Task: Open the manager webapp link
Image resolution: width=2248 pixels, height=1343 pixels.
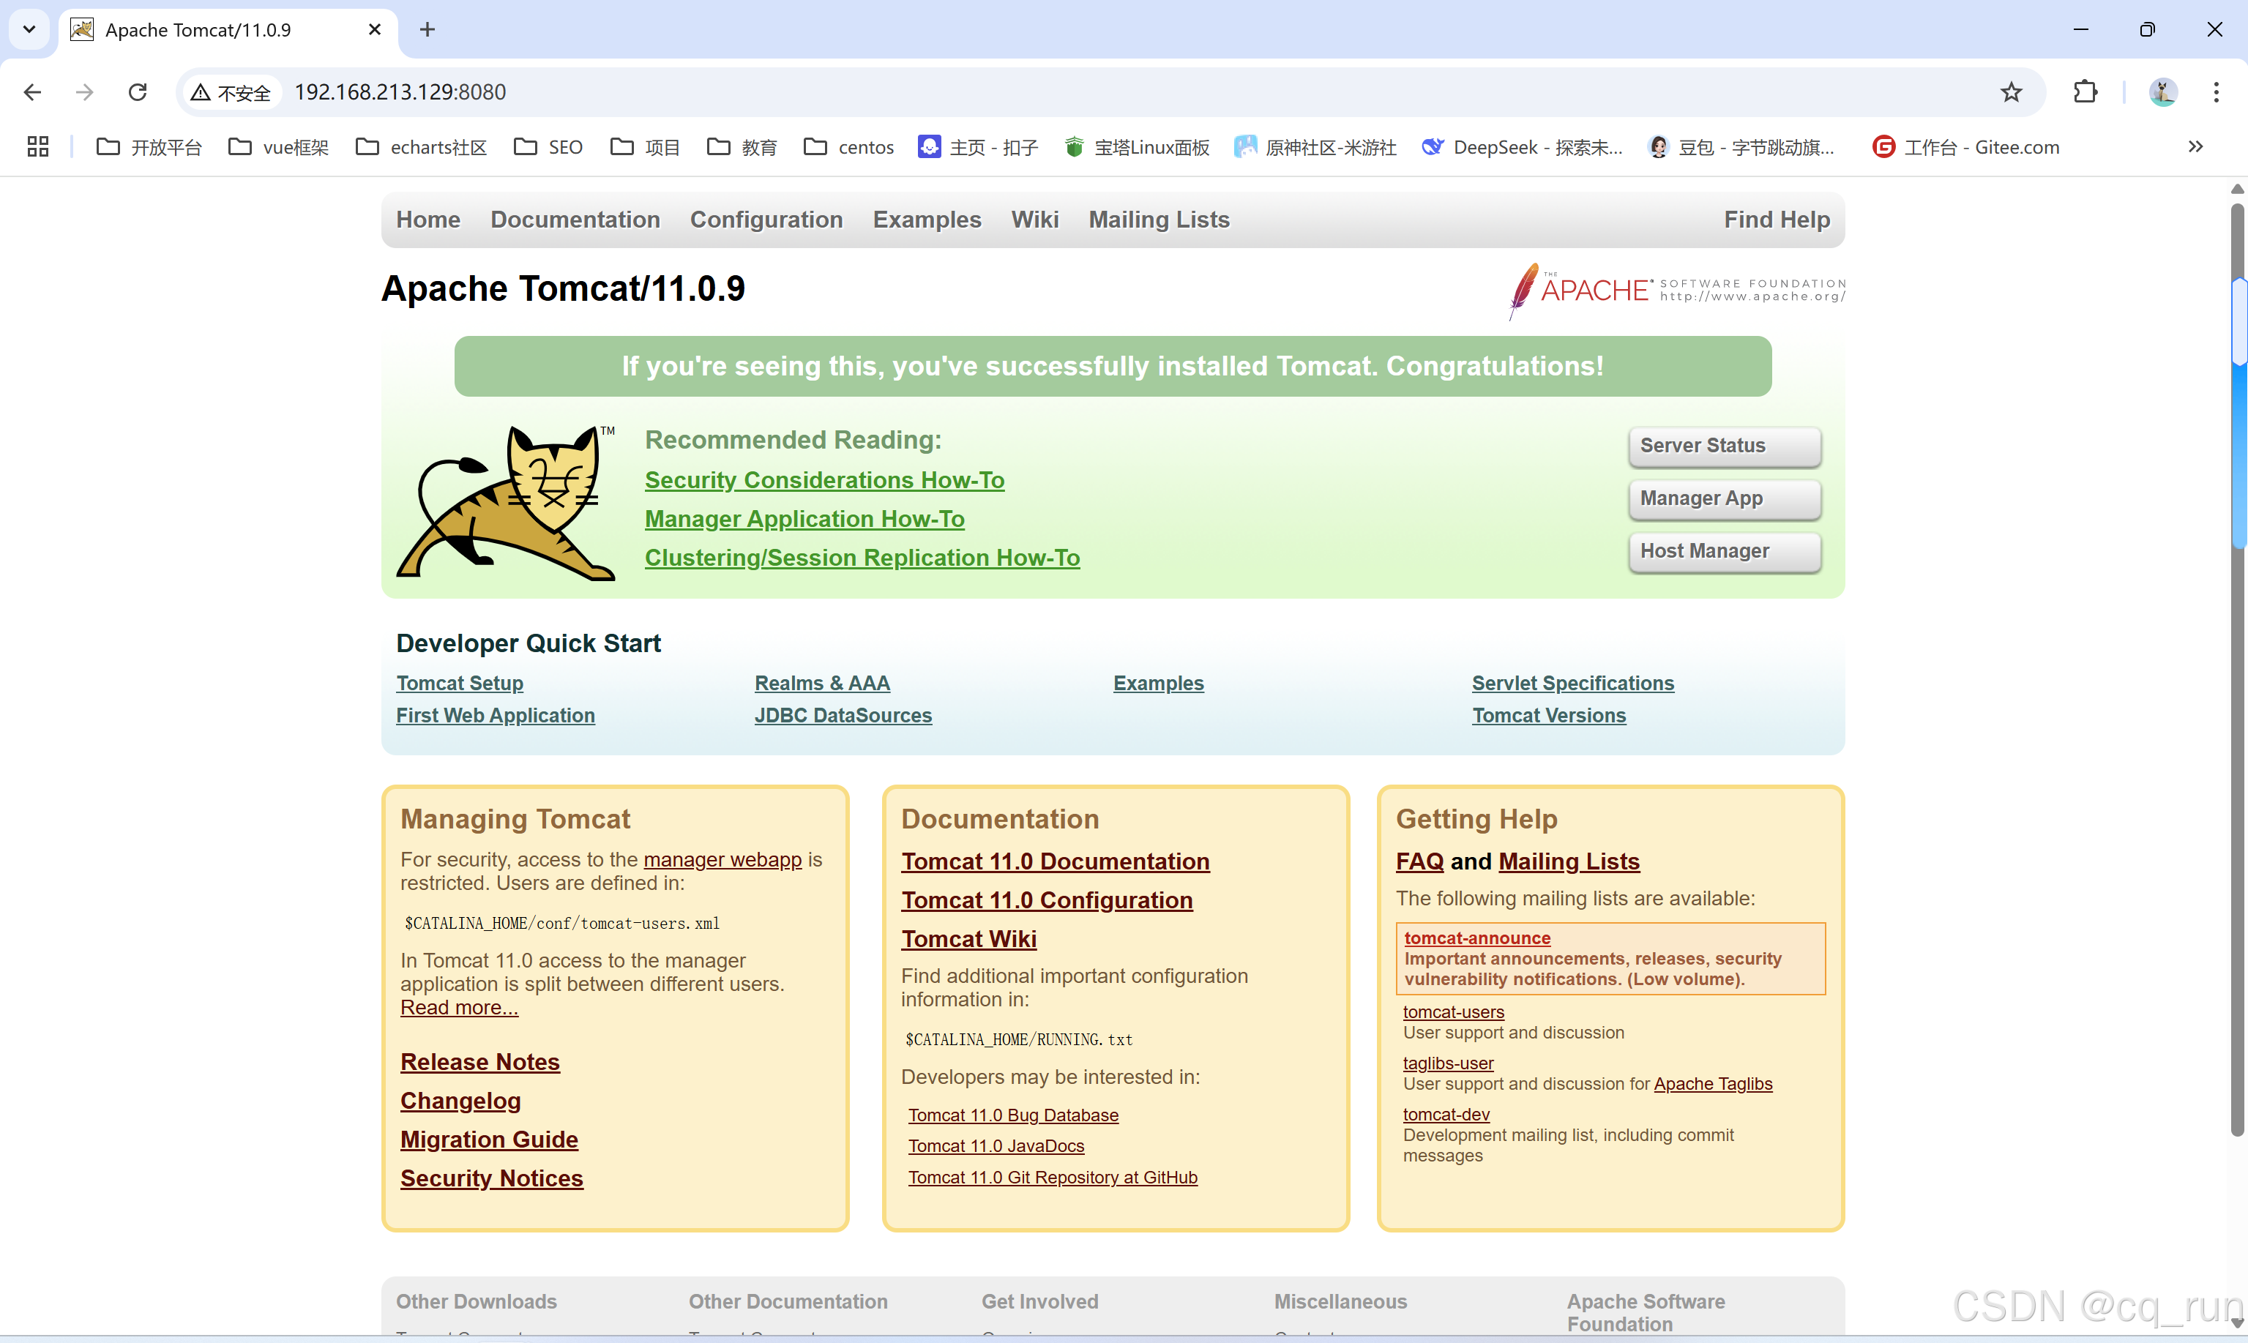Action: coord(722,860)
